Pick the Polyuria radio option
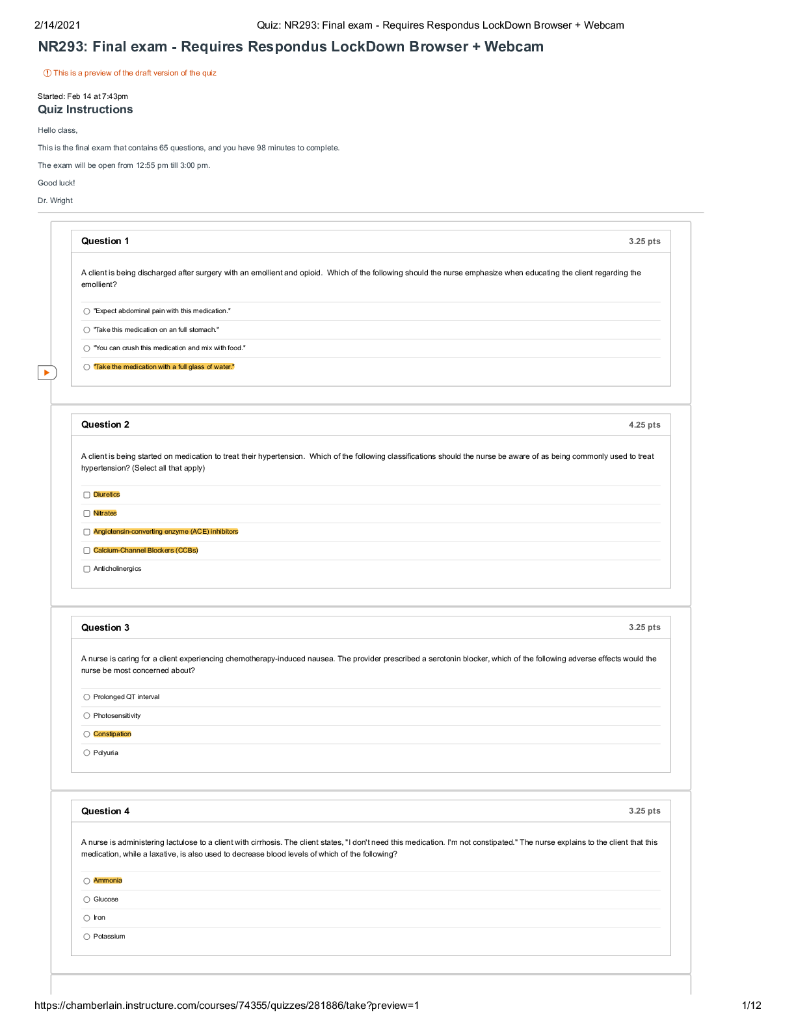 pyautogui.click(x=86, y=753)
